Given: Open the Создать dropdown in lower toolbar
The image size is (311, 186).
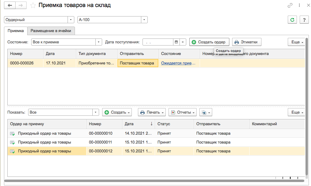Looking at the screenshot, I should 117,112.
